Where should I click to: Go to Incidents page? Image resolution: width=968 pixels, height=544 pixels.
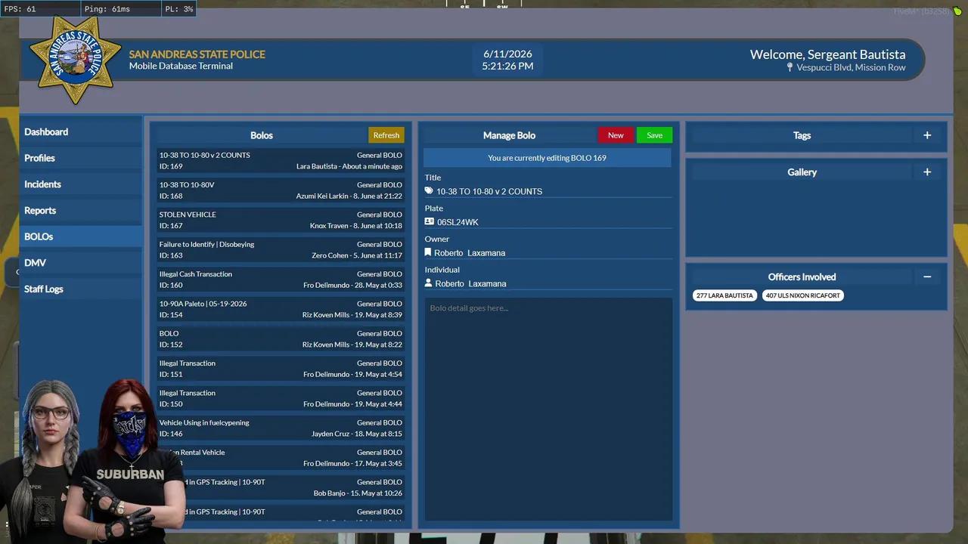click(81, 184)
